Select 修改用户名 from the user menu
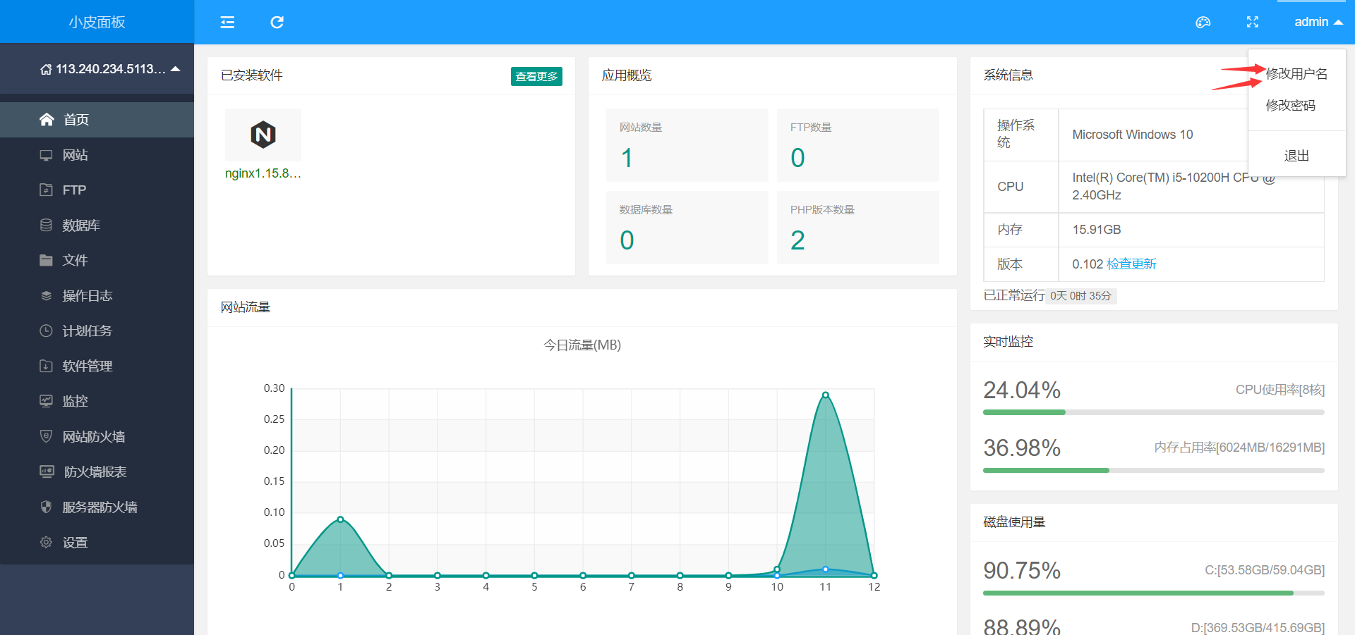The height and width of the screenshot is (635, 1355). [1296, 73]
